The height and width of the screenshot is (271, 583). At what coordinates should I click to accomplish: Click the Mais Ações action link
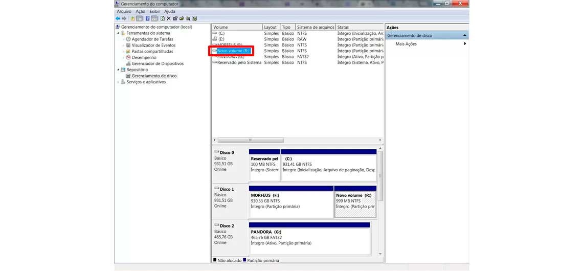tap(406, 44)
